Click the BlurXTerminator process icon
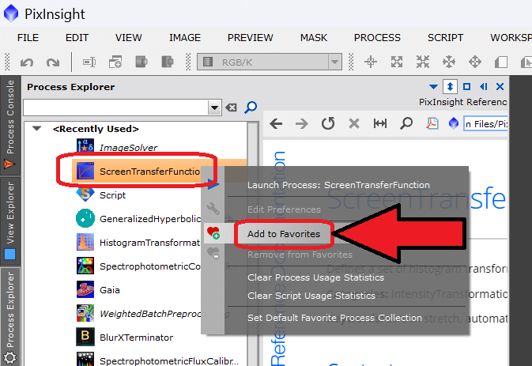 85,337
